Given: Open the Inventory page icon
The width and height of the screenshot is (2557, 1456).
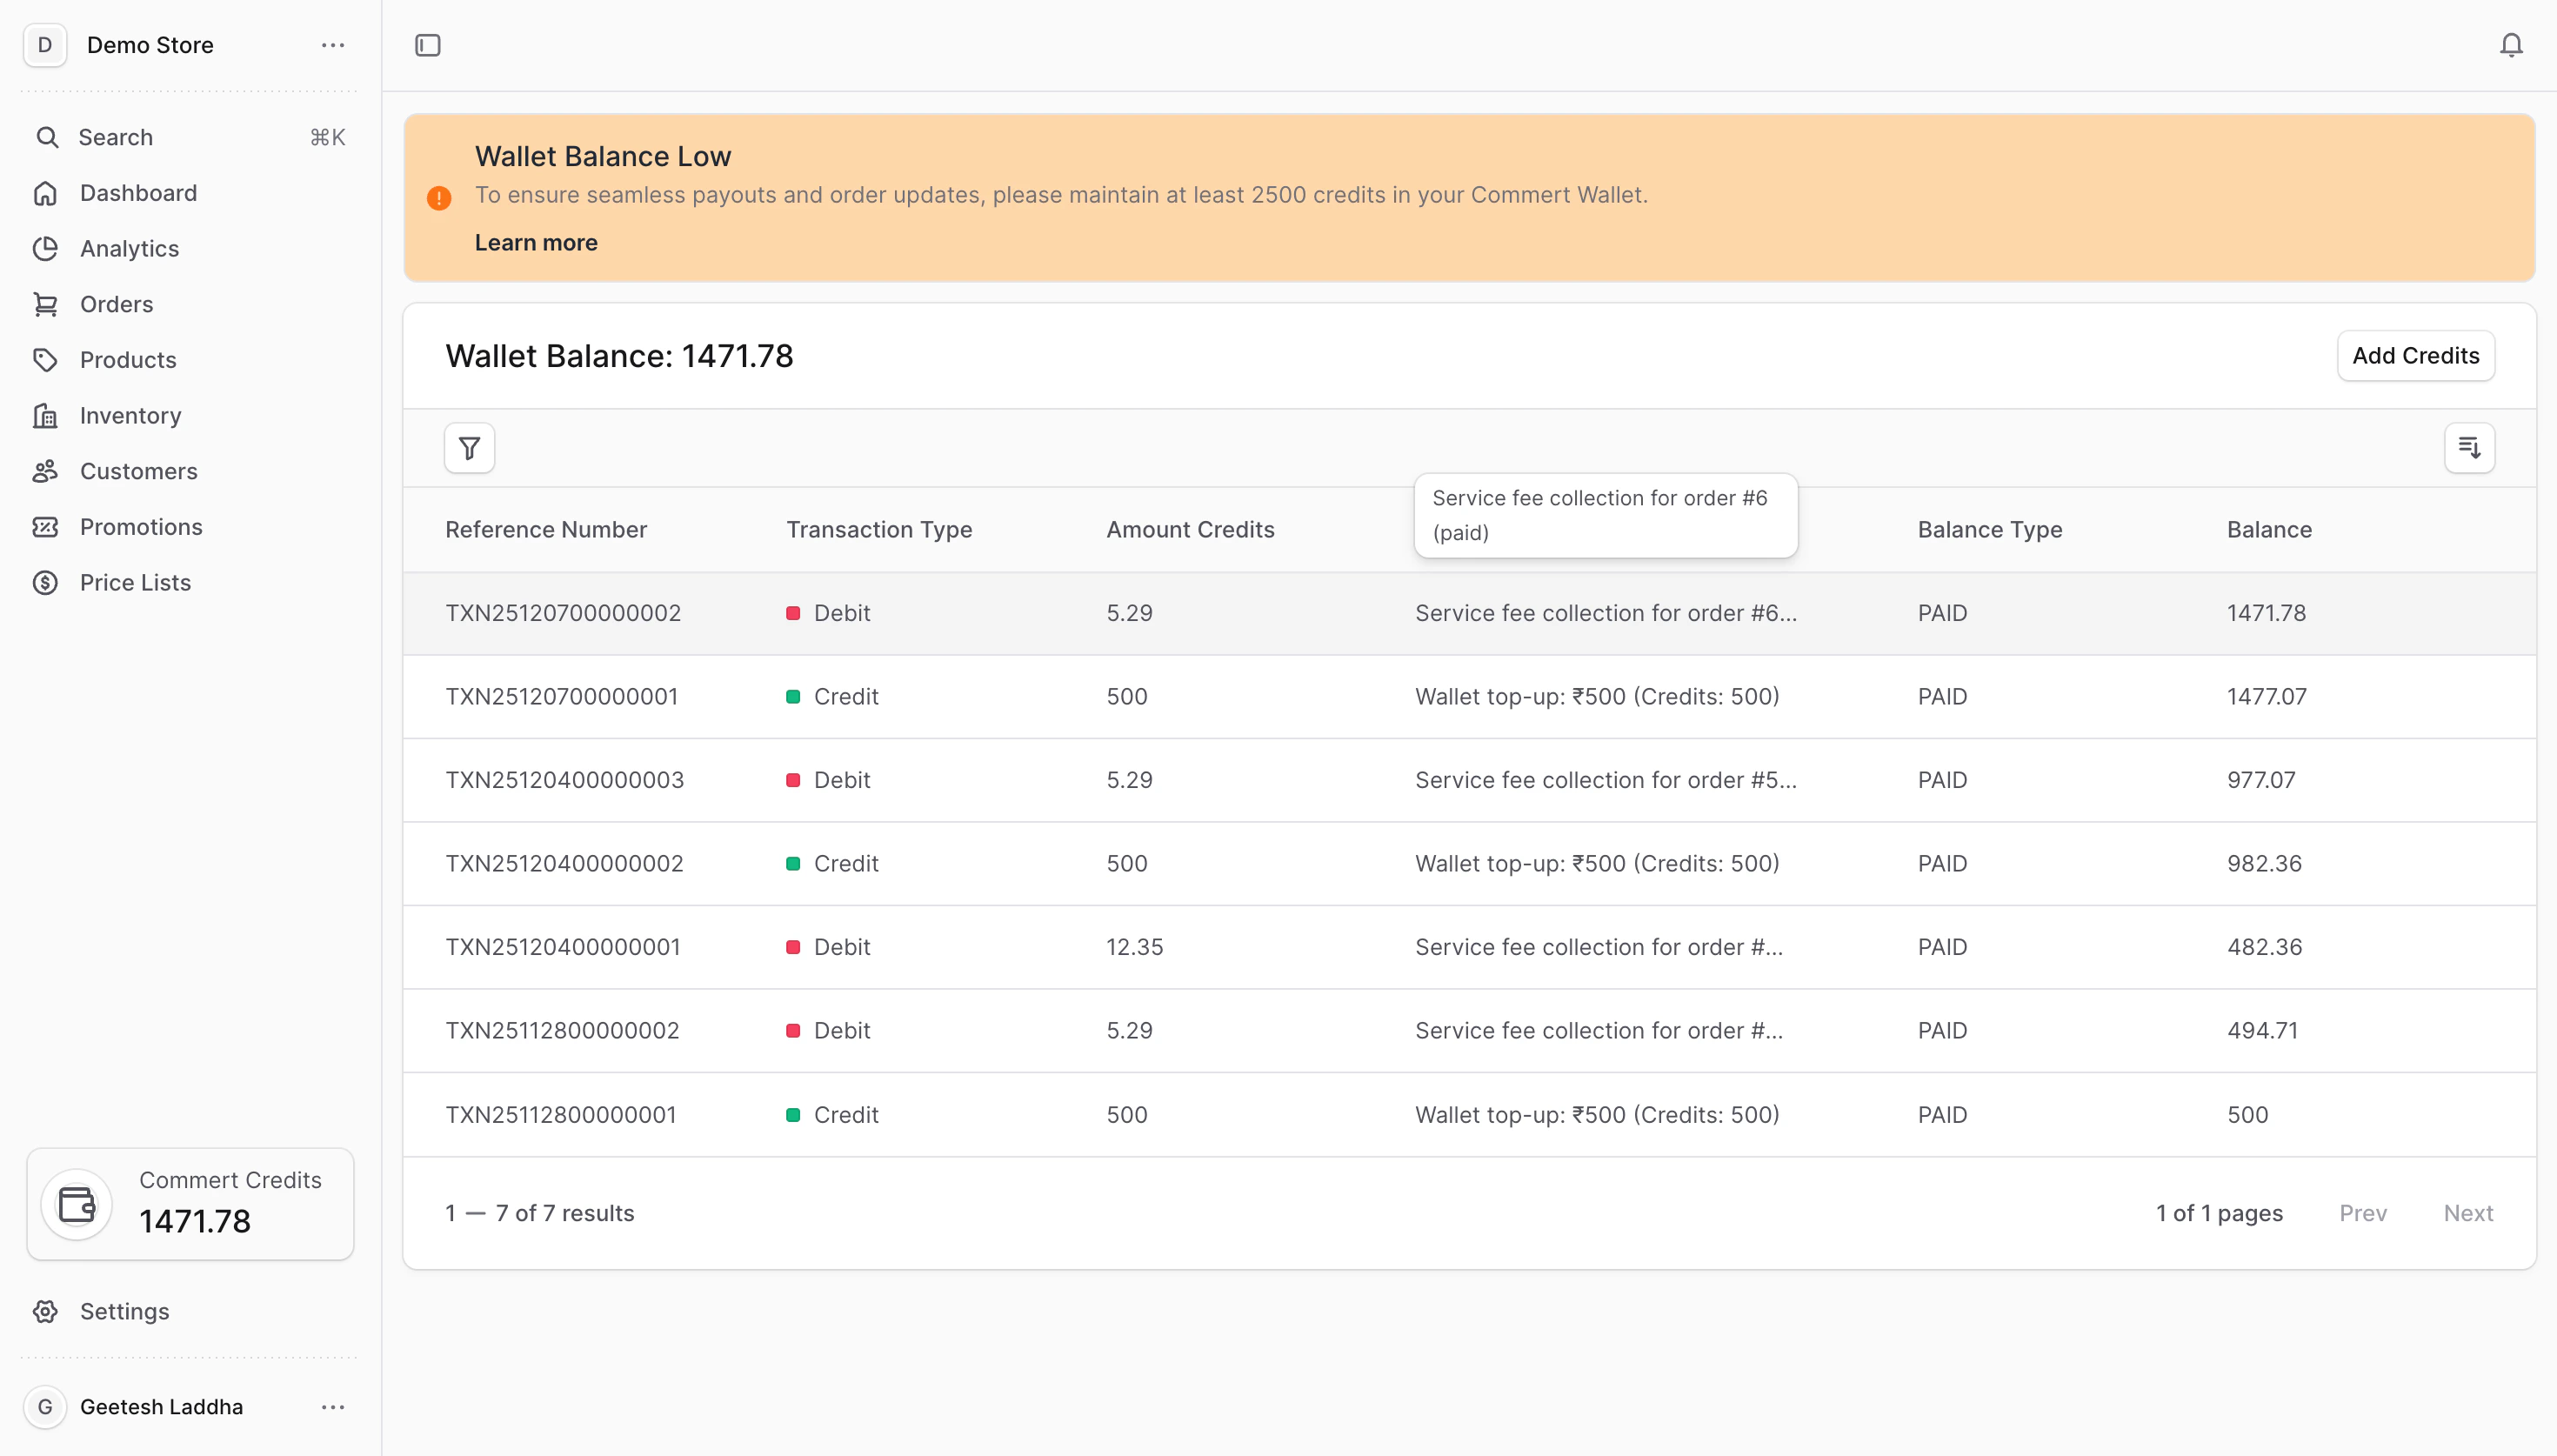Looking at the screenshot, I should click(x=45, y=415).
